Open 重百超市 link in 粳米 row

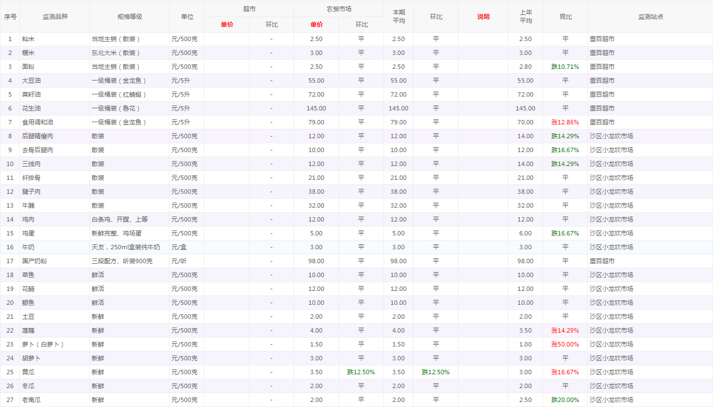pos(602,53)
